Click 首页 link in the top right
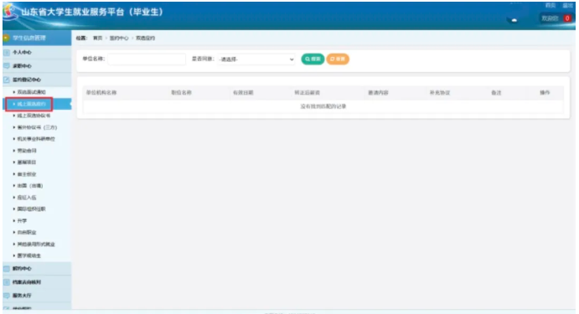 click(x=551, y=6)
